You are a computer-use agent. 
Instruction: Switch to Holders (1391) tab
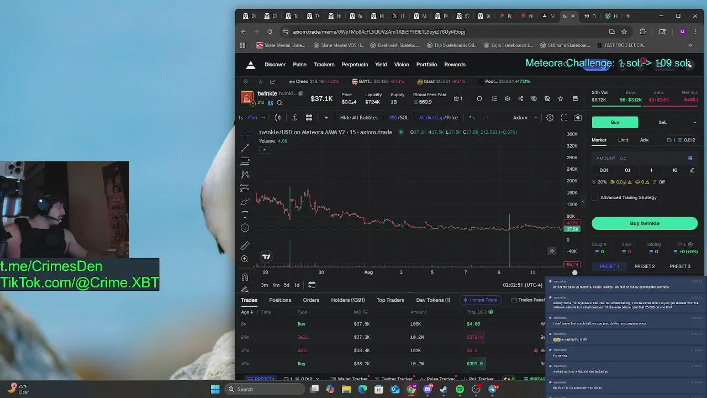[348, 300]
